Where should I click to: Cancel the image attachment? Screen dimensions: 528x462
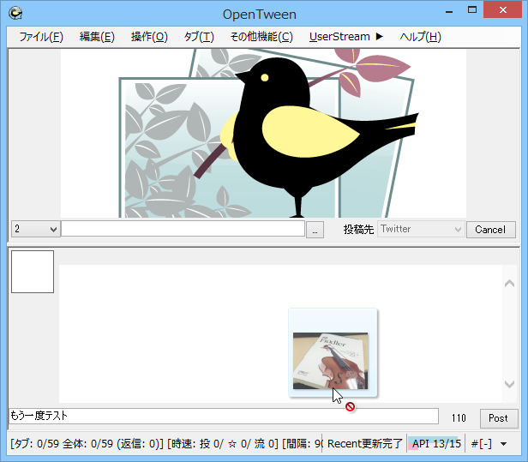490,230
